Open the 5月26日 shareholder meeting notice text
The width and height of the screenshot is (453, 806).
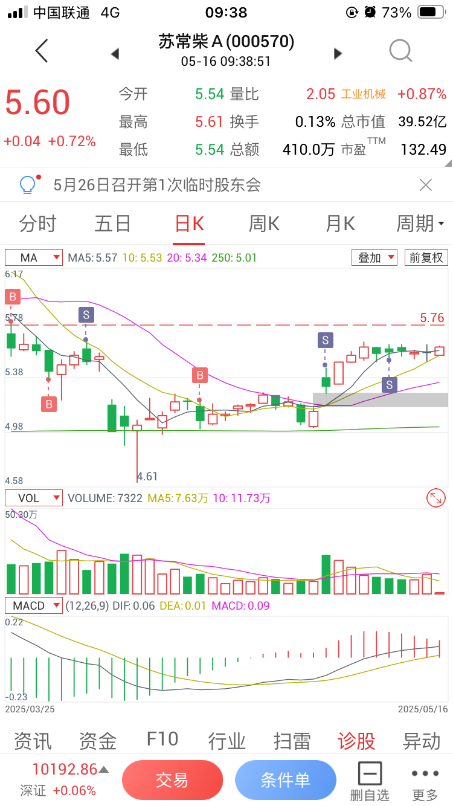[x=157, y=185]
